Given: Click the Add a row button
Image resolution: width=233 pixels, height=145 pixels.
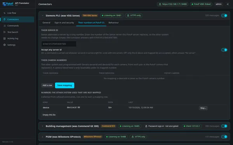Looking at the screenshot, I should [x=47, y=85].
